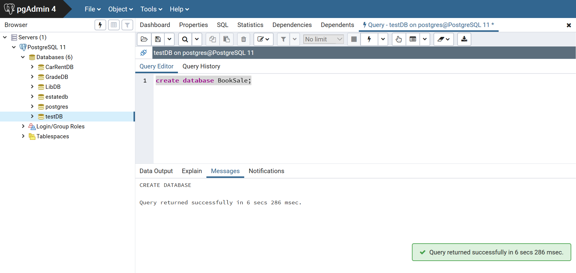Open the Messages tab

point(225,171)
